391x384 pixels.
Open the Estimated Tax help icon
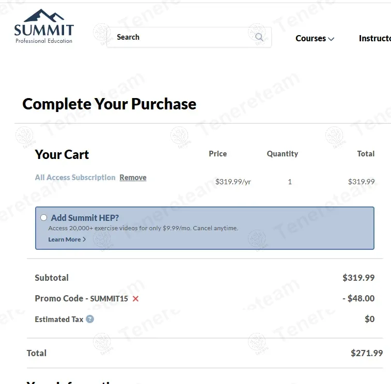tap(90, 319)
